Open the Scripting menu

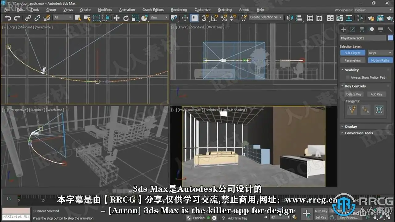click(x=225, y=10)
